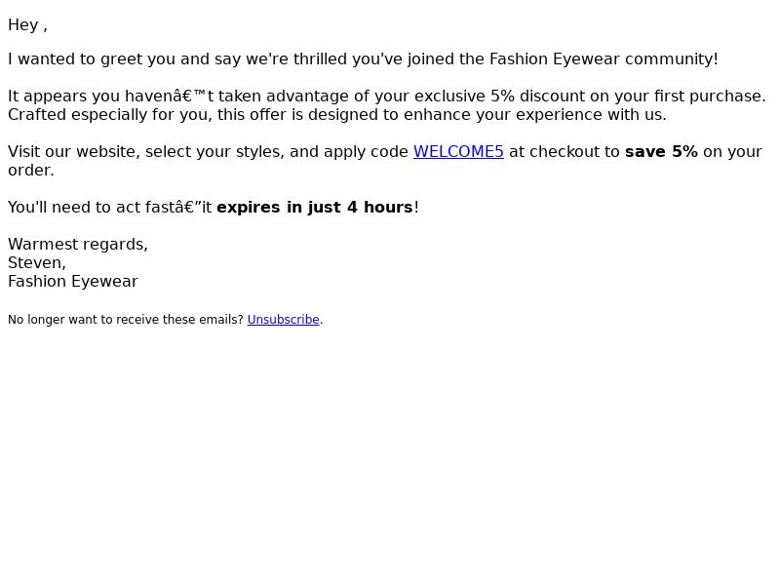Click 'Fashion Eyewear community!' in first paragraph
The width and height of the screenshot is (780, 585).
(x=604, y=59)
